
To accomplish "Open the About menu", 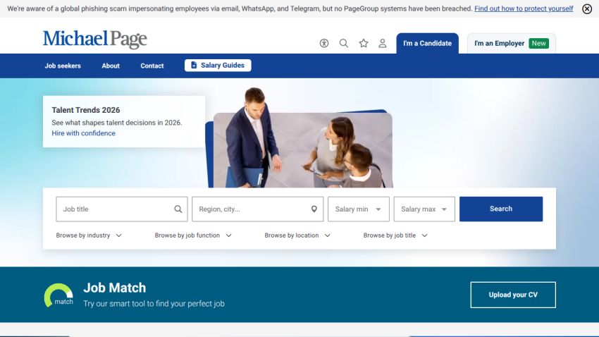I will pos(111,66).
